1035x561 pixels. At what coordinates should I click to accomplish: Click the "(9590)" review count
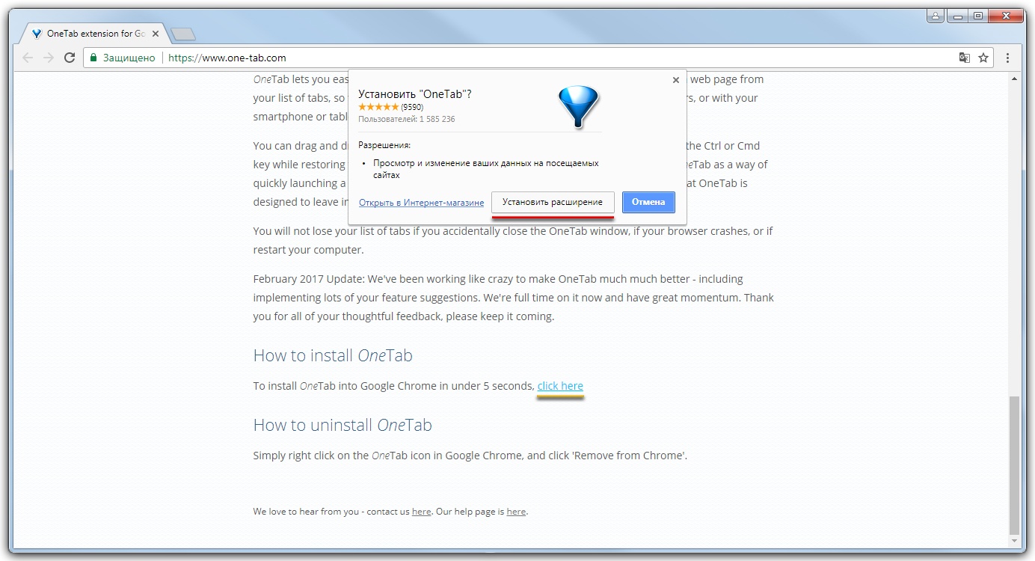(x=412, y=107)
